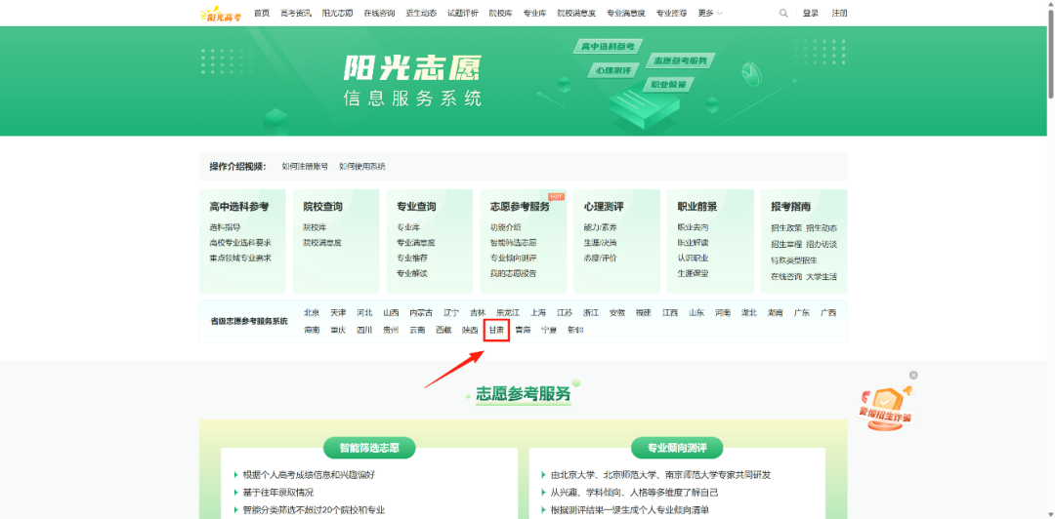Open the 高考资讯 nav item
This screenshot has width=1055, height=519.
[295, 13]
